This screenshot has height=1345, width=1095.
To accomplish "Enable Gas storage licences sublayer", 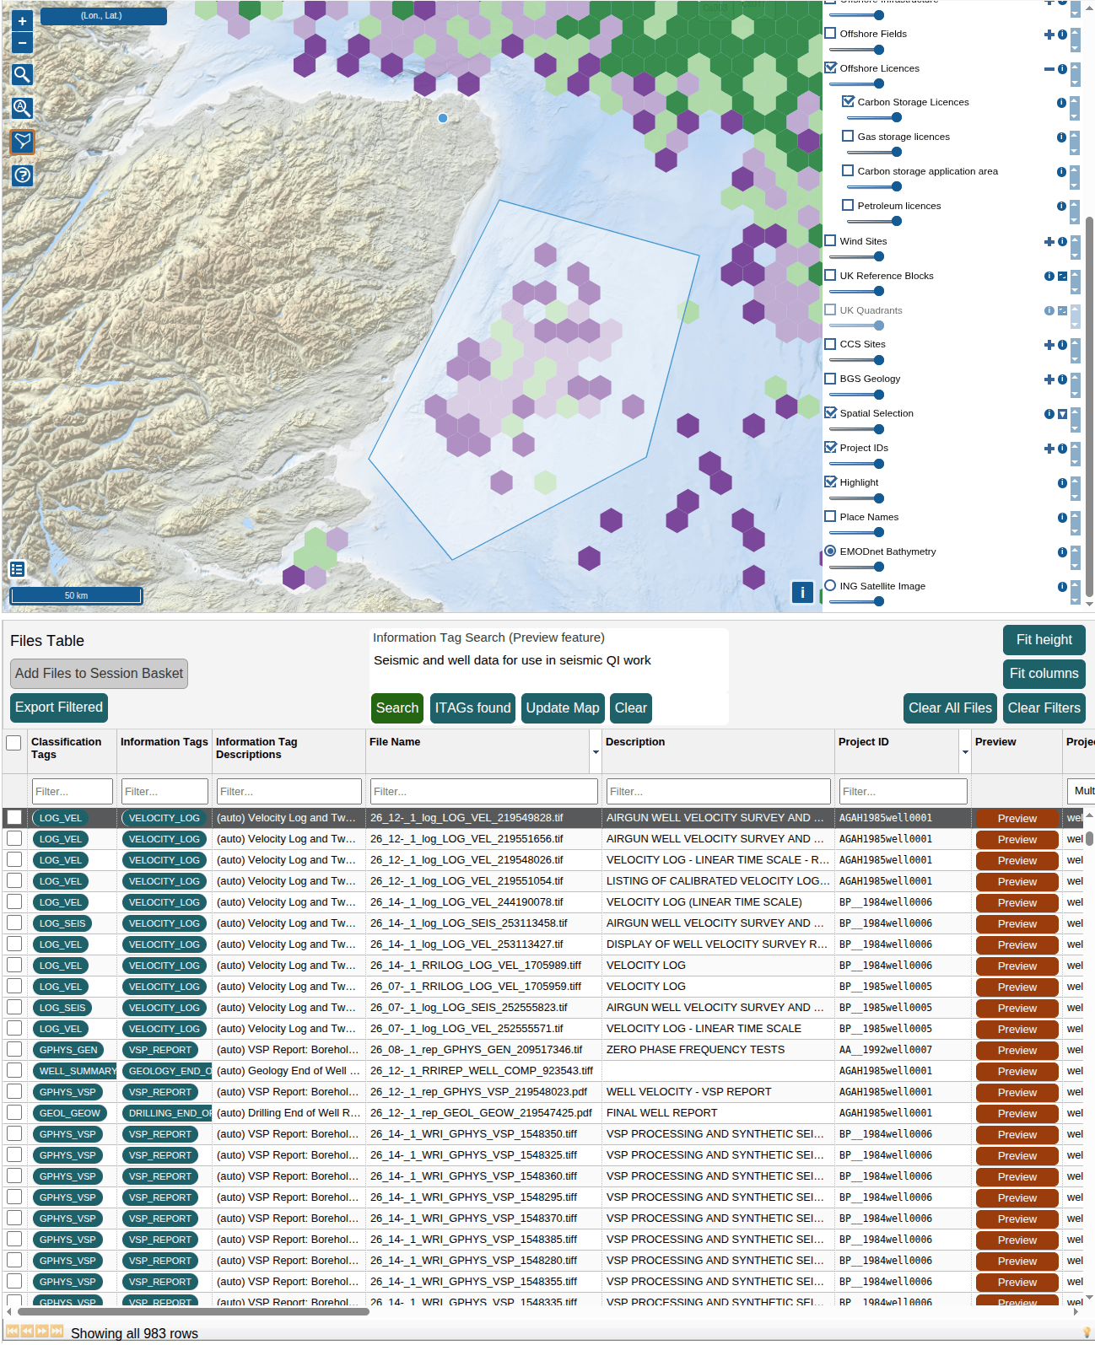I will pyautogui.click(x=848, y=137).
